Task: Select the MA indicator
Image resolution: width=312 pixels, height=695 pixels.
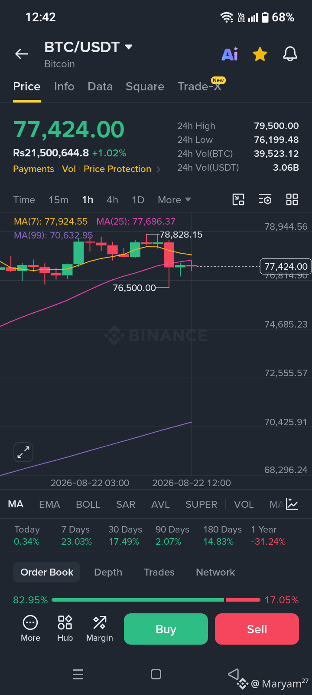Action: 16,504
